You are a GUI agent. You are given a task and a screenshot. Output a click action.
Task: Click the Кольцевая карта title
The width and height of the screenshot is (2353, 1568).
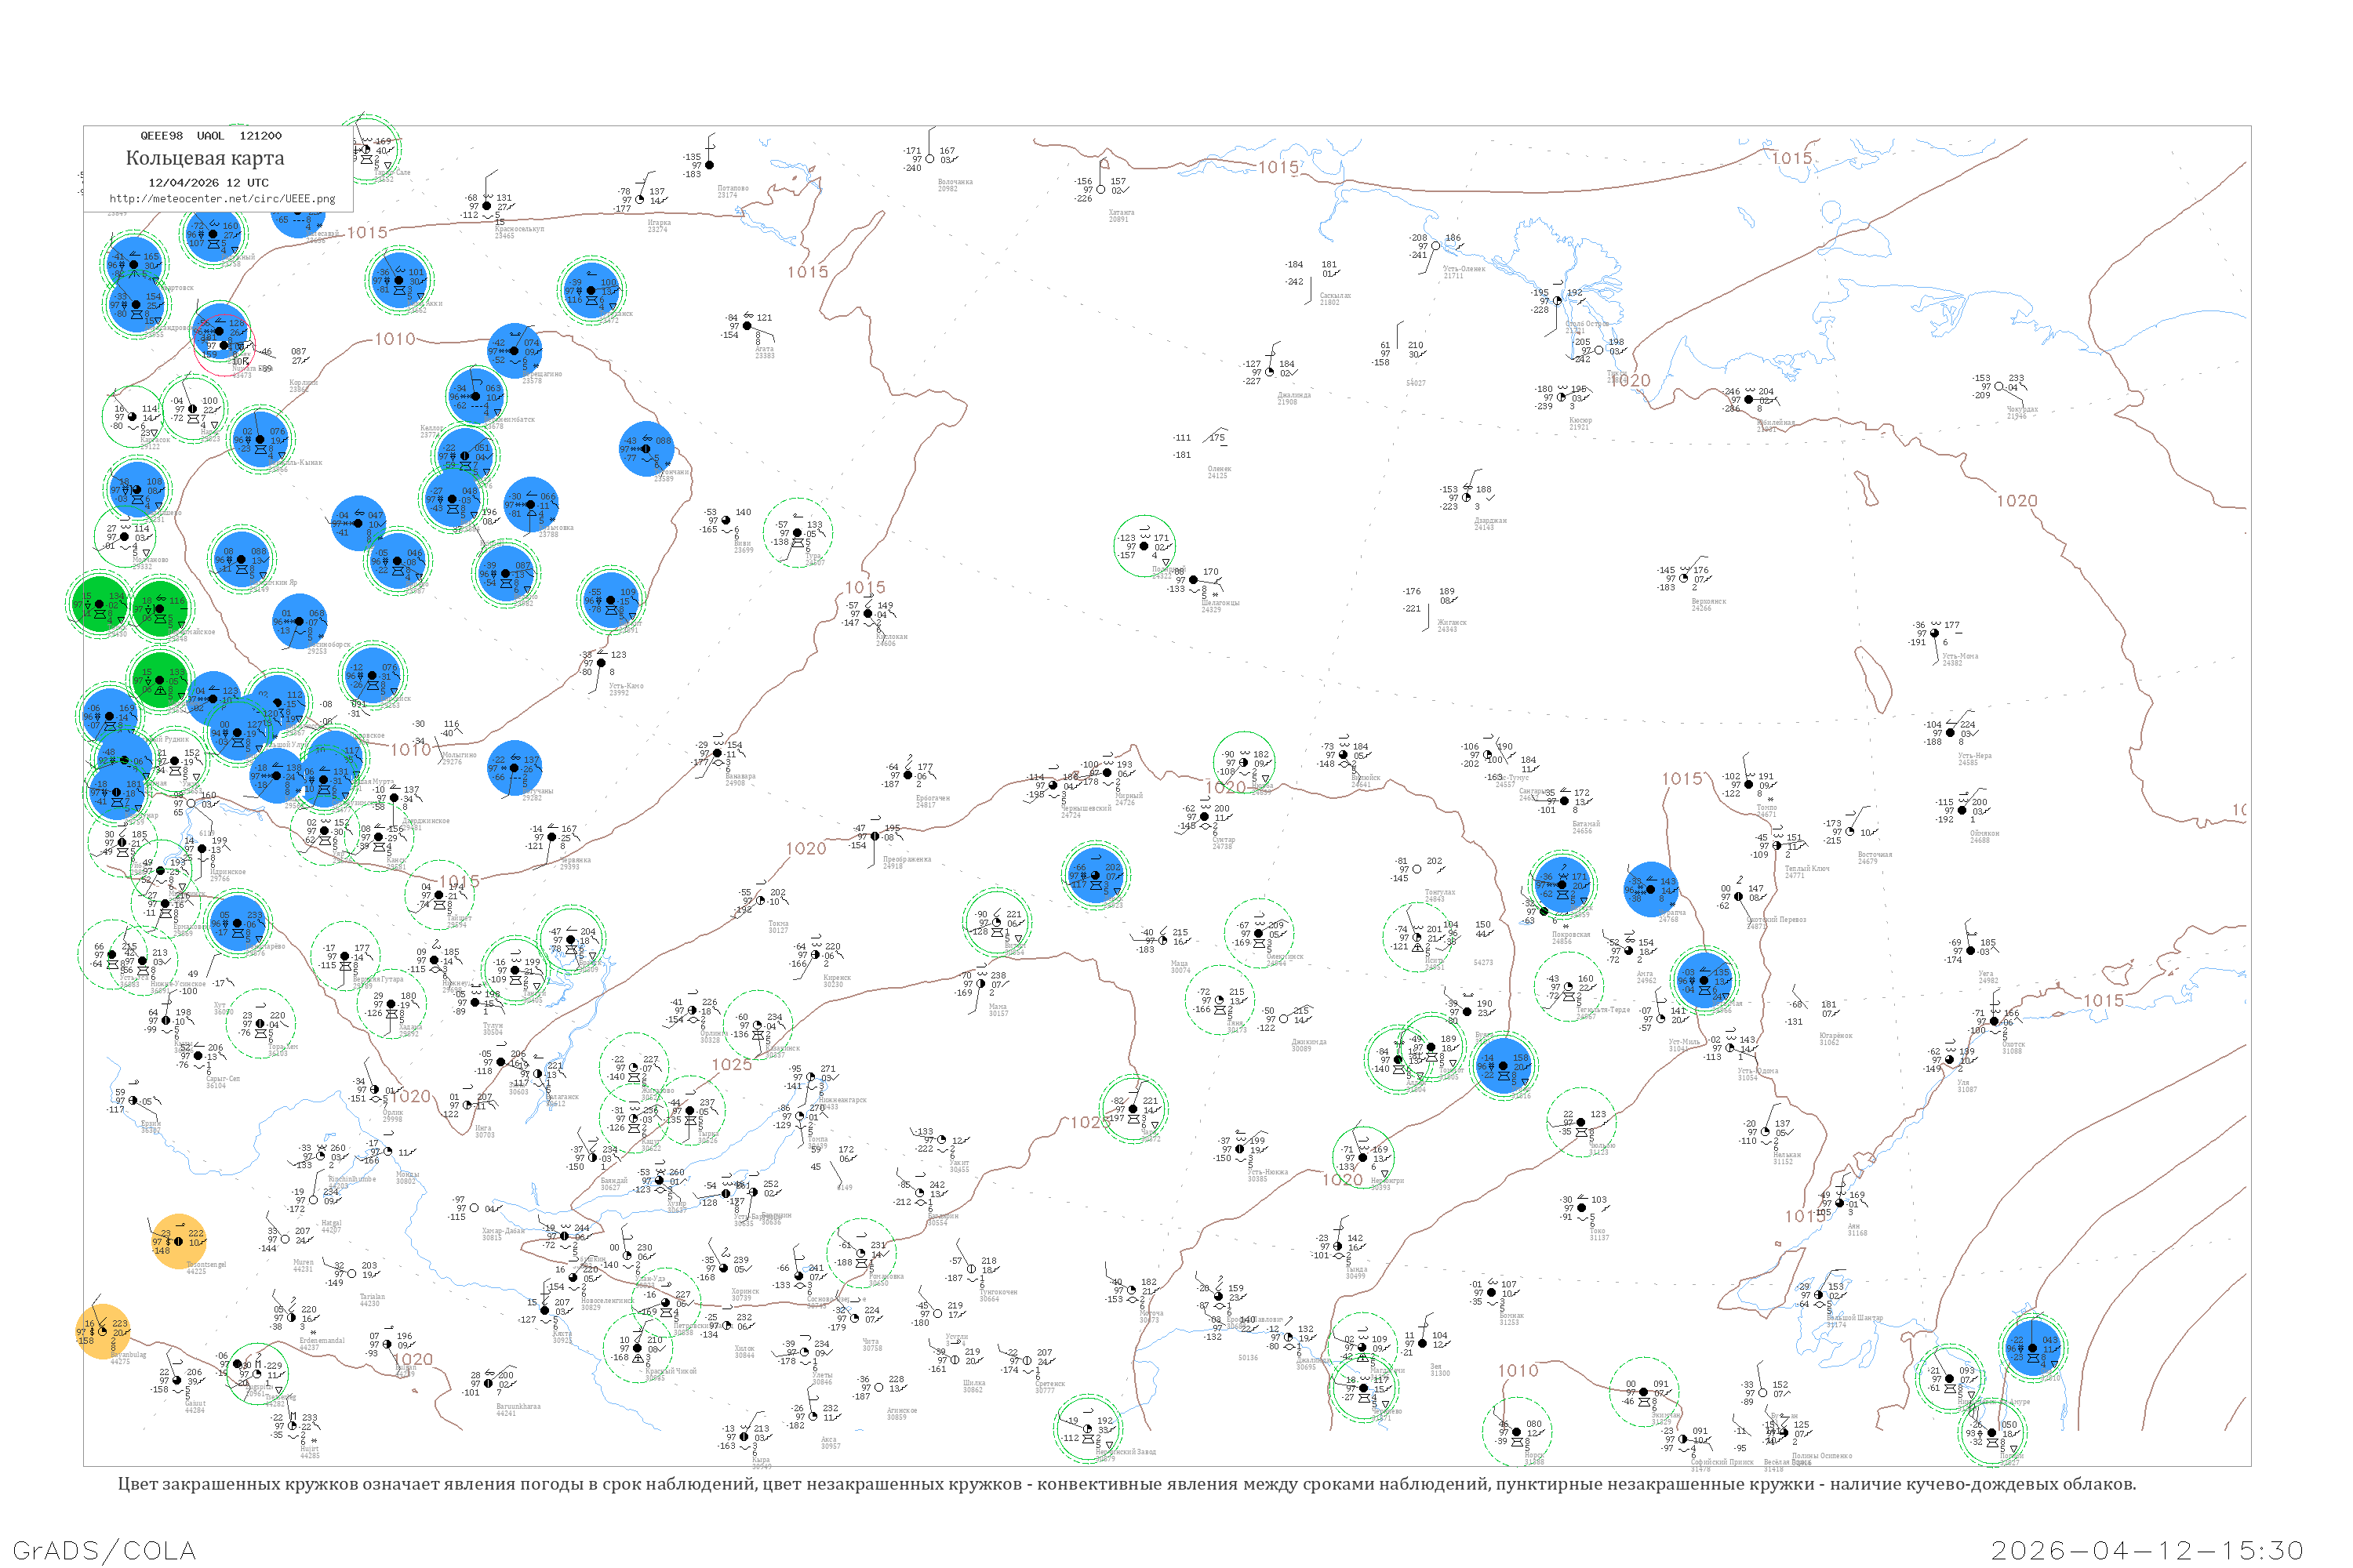pyautogui.click(x=205, y=158)
